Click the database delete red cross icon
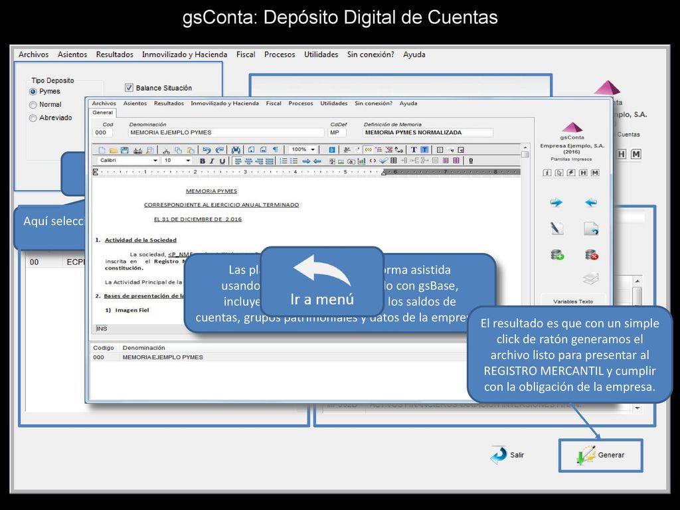Image resolution: width=680 pixels, height=510 pixels. [591, 254]
